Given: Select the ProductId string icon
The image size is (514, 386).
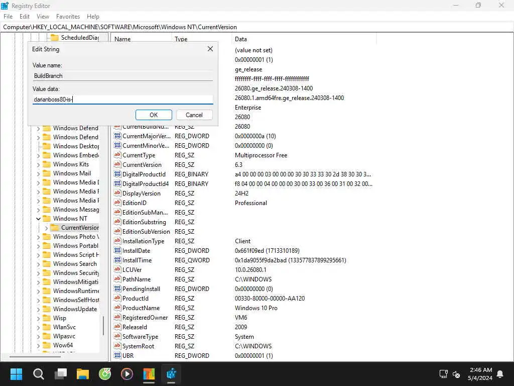Looking at the screenshot, I should (117, 298).
